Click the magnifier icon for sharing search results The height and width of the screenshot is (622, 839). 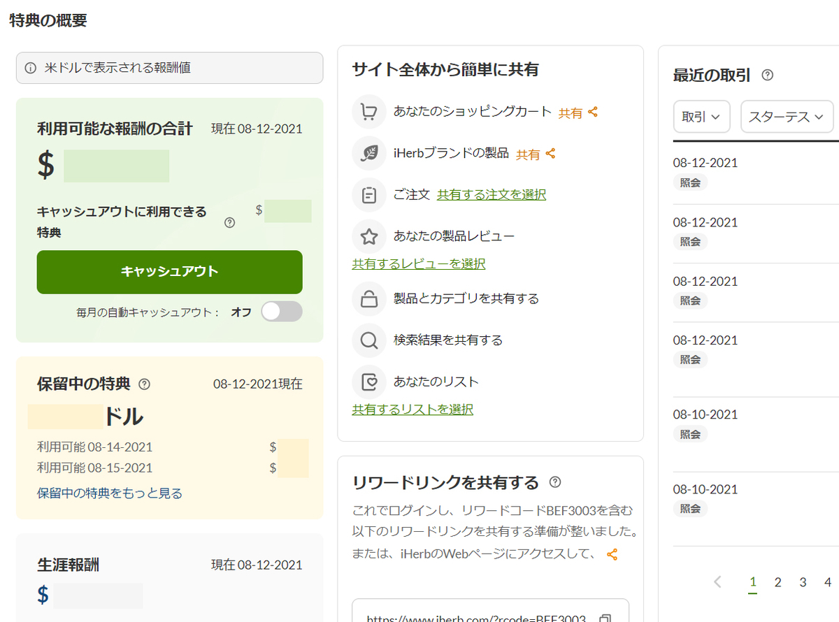(x=368, y=340)
